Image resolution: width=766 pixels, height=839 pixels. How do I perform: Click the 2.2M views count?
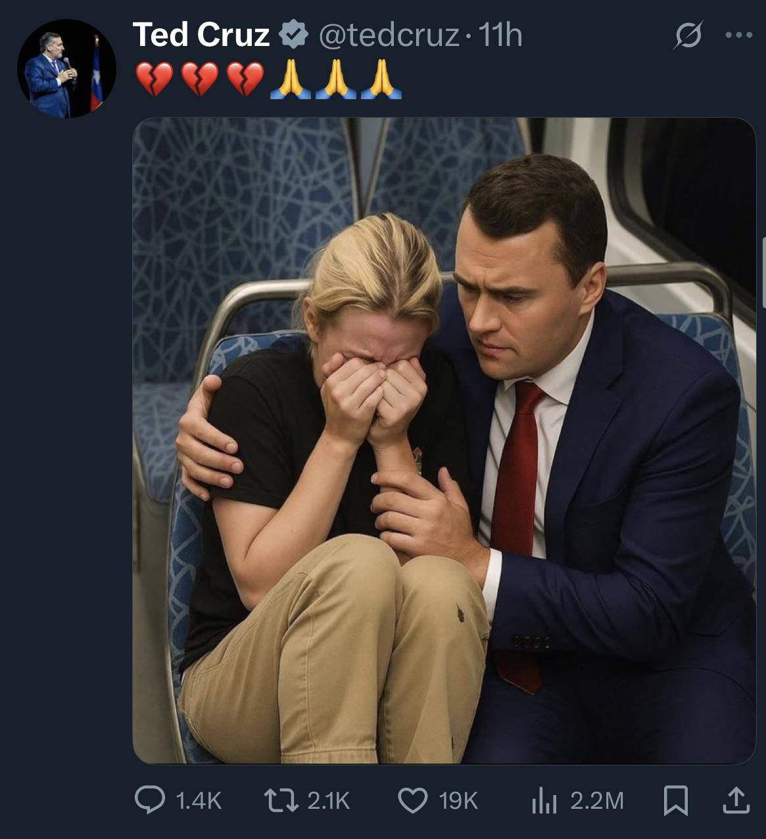(x=596, y=801)
